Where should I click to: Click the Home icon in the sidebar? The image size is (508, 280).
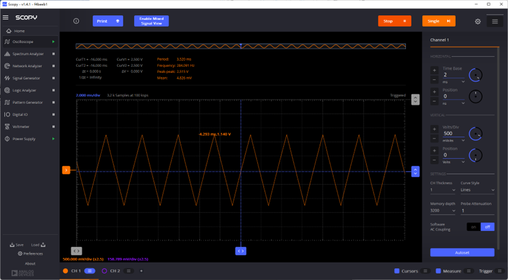coord(9,31)
